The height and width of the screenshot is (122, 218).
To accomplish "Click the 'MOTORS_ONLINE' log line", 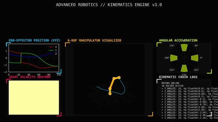I will pyautogui.click(x=170, y=83).
